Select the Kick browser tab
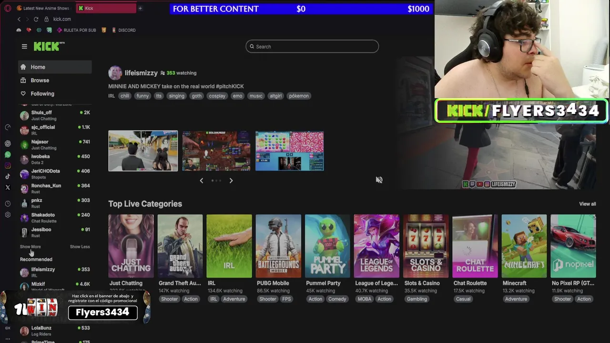The height and width of the screenshot is (343, 610). 106,8
